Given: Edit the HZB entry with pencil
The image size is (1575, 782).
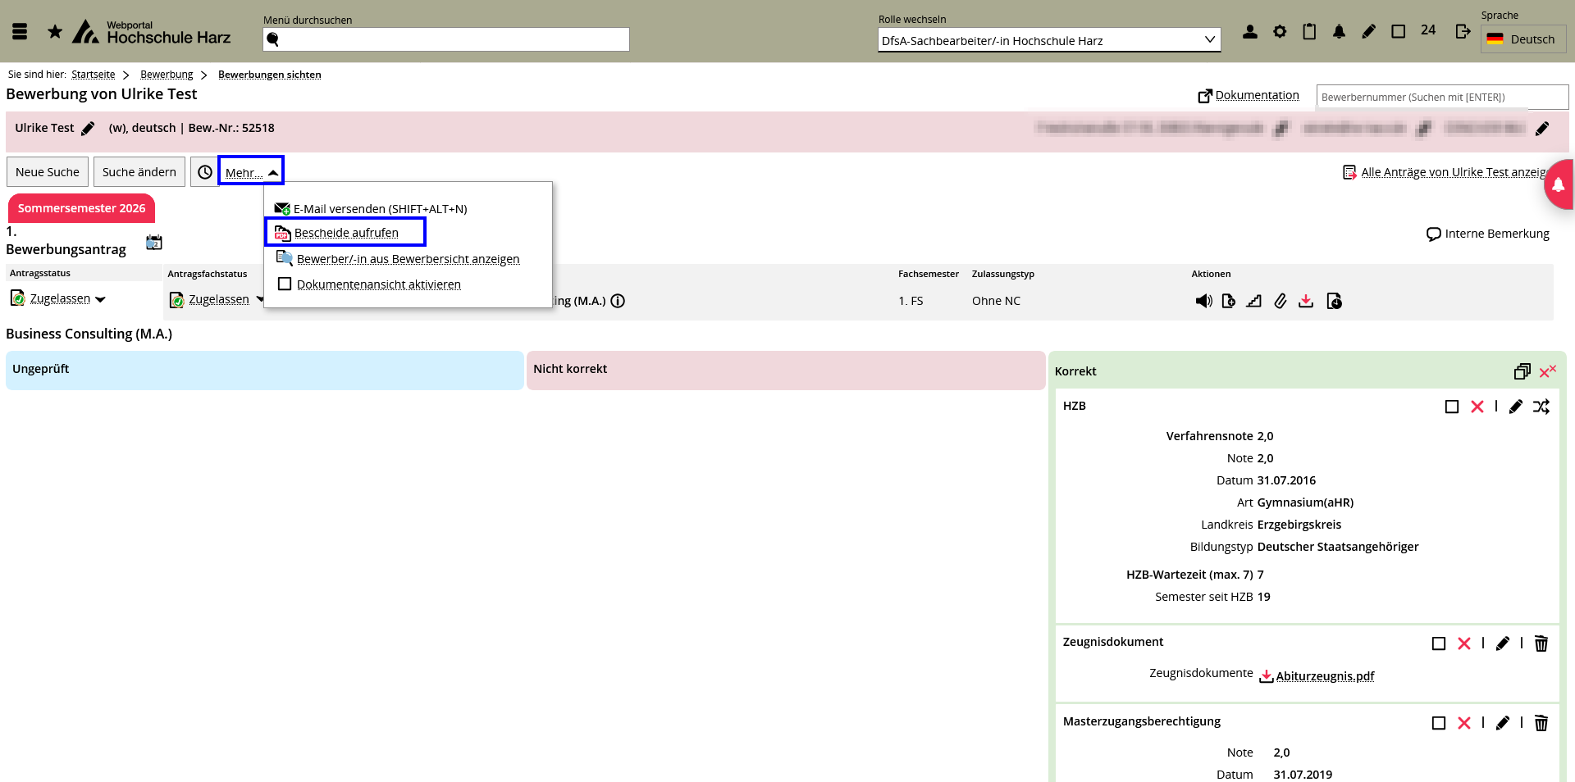Looking at the screenshot, I should tap(1515, 407).
